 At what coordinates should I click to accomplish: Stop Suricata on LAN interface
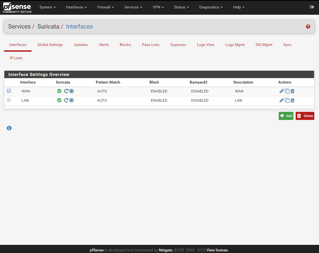[x=72, y=100]
